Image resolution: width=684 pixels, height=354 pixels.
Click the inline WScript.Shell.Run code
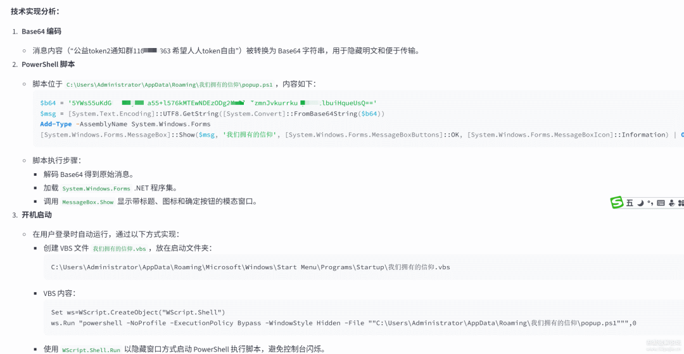click(91, 350)
